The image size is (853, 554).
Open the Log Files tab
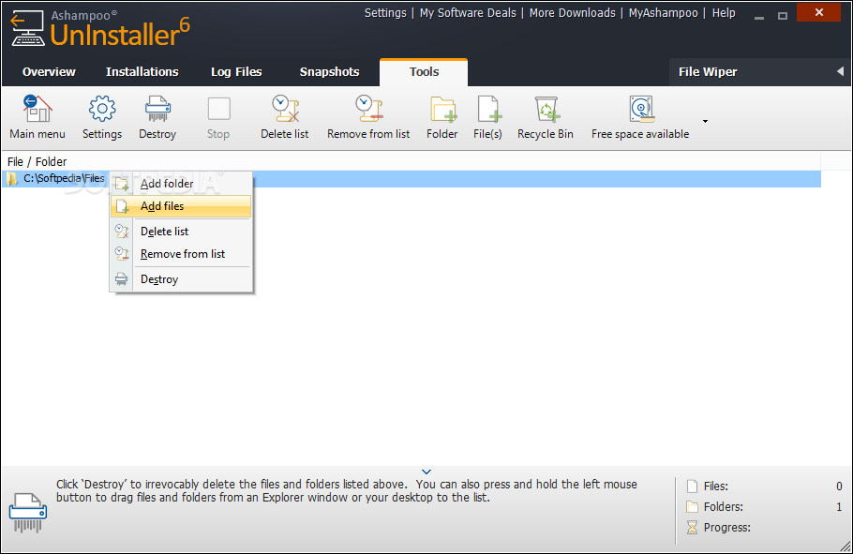236,72
